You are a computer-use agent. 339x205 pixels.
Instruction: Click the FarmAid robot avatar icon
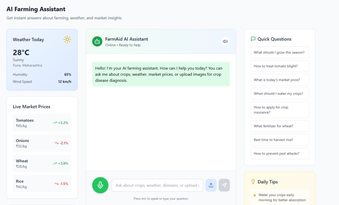(97, 41)
